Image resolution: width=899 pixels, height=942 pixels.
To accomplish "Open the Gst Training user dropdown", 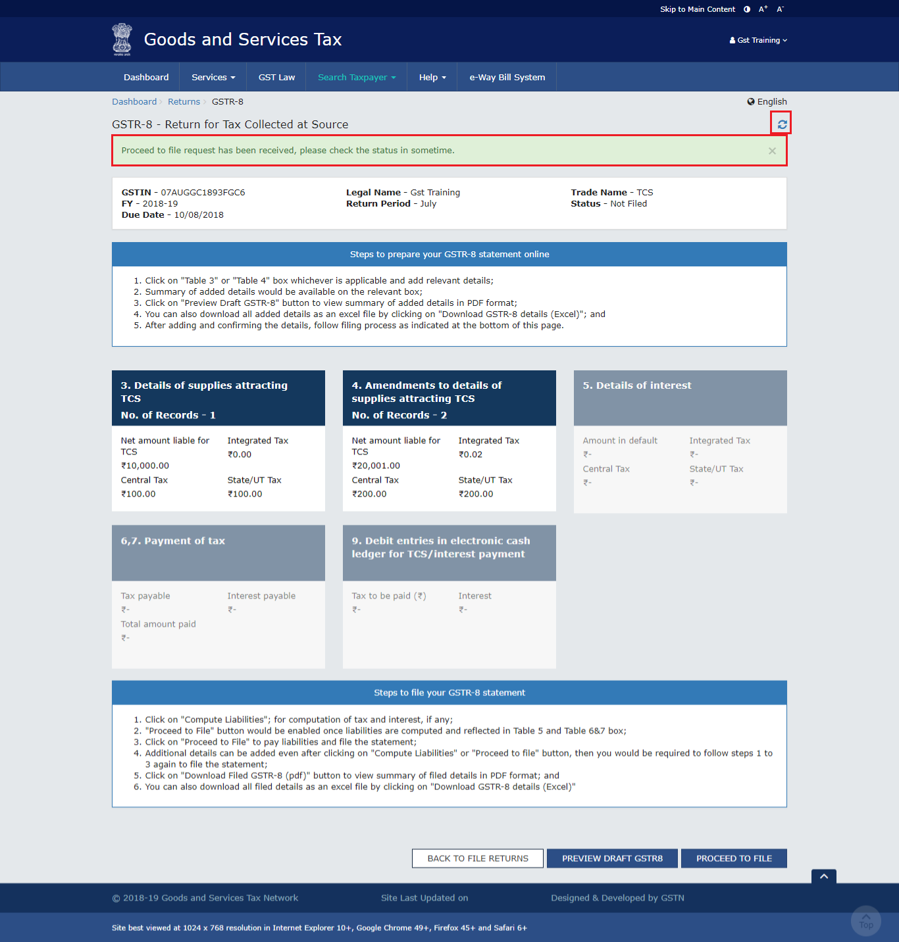I will pyautogui.click(x=758, y=40).
